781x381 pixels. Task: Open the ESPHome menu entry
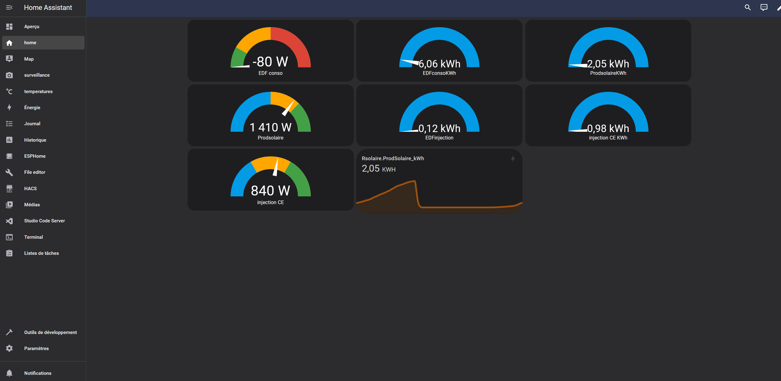pyautogui.click(x=43, y=156)
